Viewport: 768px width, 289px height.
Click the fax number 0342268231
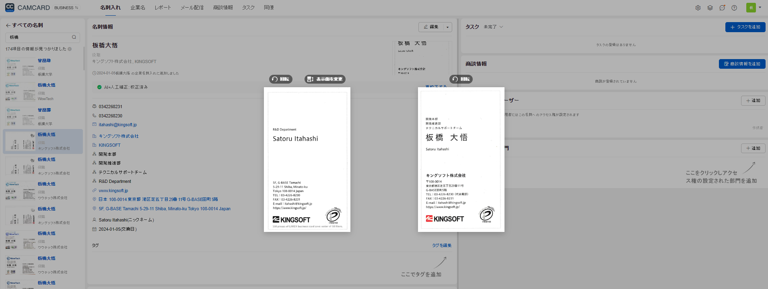(111, 107)
